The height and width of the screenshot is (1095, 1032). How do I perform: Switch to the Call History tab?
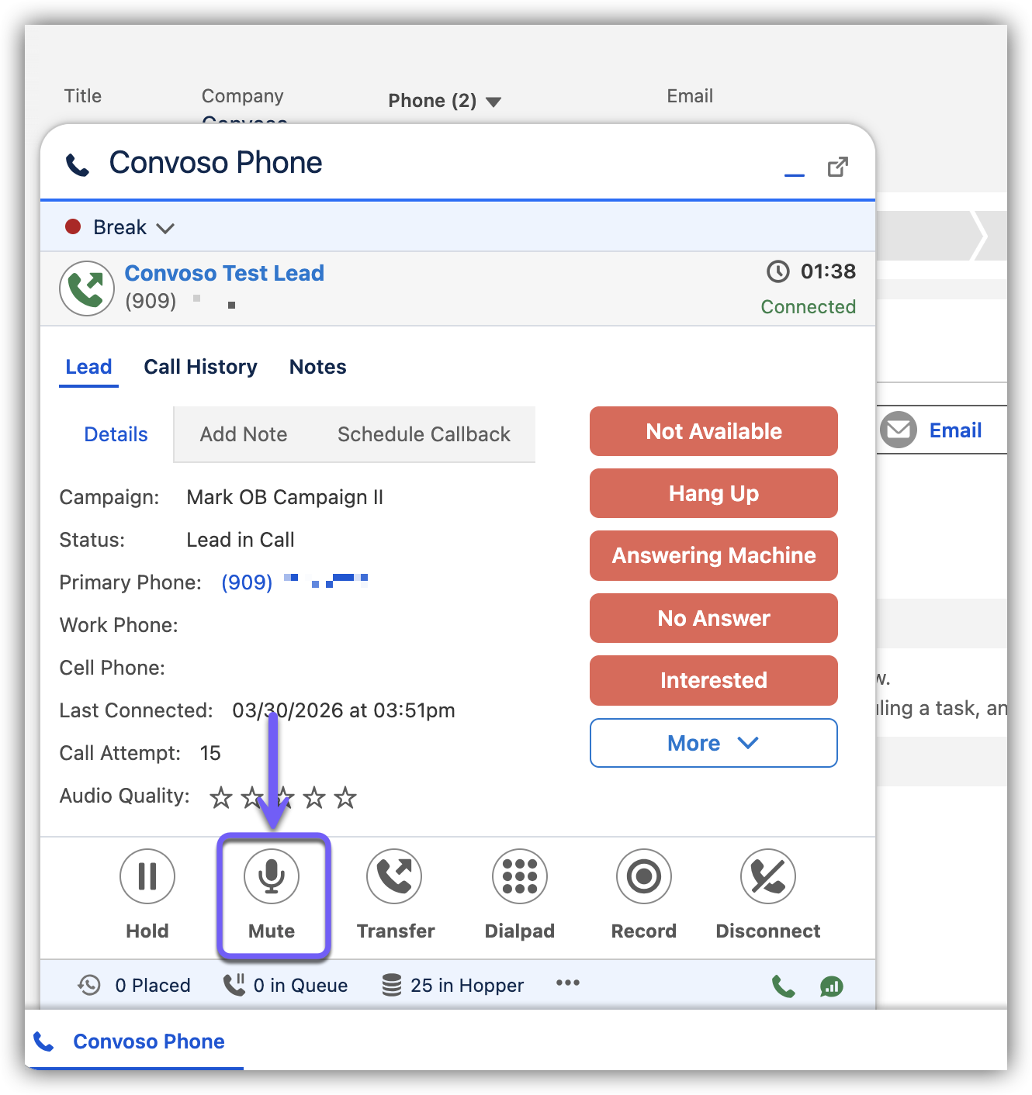pos(200,367)
